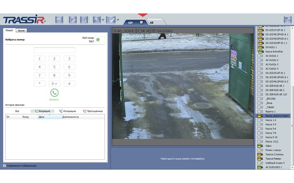294x183 pixels.
Task: Filter call history by Входящие
Action: pyautogui.click(x=42, y=111)
